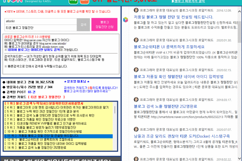Select the 12위 row 블로그순위티온 UI 콤팩트하게

click(58, 140)
